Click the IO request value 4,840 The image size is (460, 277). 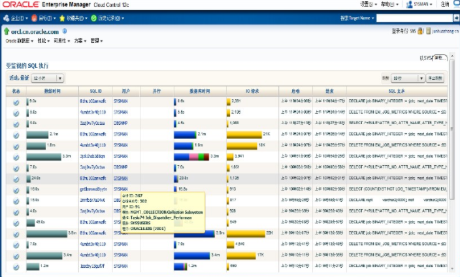pyautogui.click(x=240, y=244)
